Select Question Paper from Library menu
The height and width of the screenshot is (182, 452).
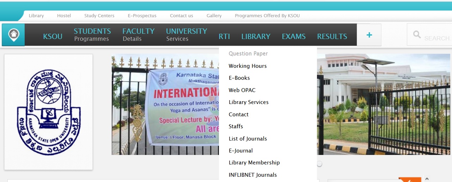248,54
